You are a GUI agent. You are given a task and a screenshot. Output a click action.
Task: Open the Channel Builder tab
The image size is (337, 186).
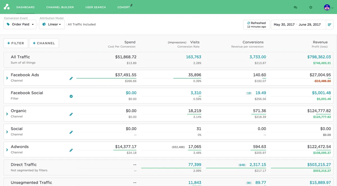click(x=60, y=7)
